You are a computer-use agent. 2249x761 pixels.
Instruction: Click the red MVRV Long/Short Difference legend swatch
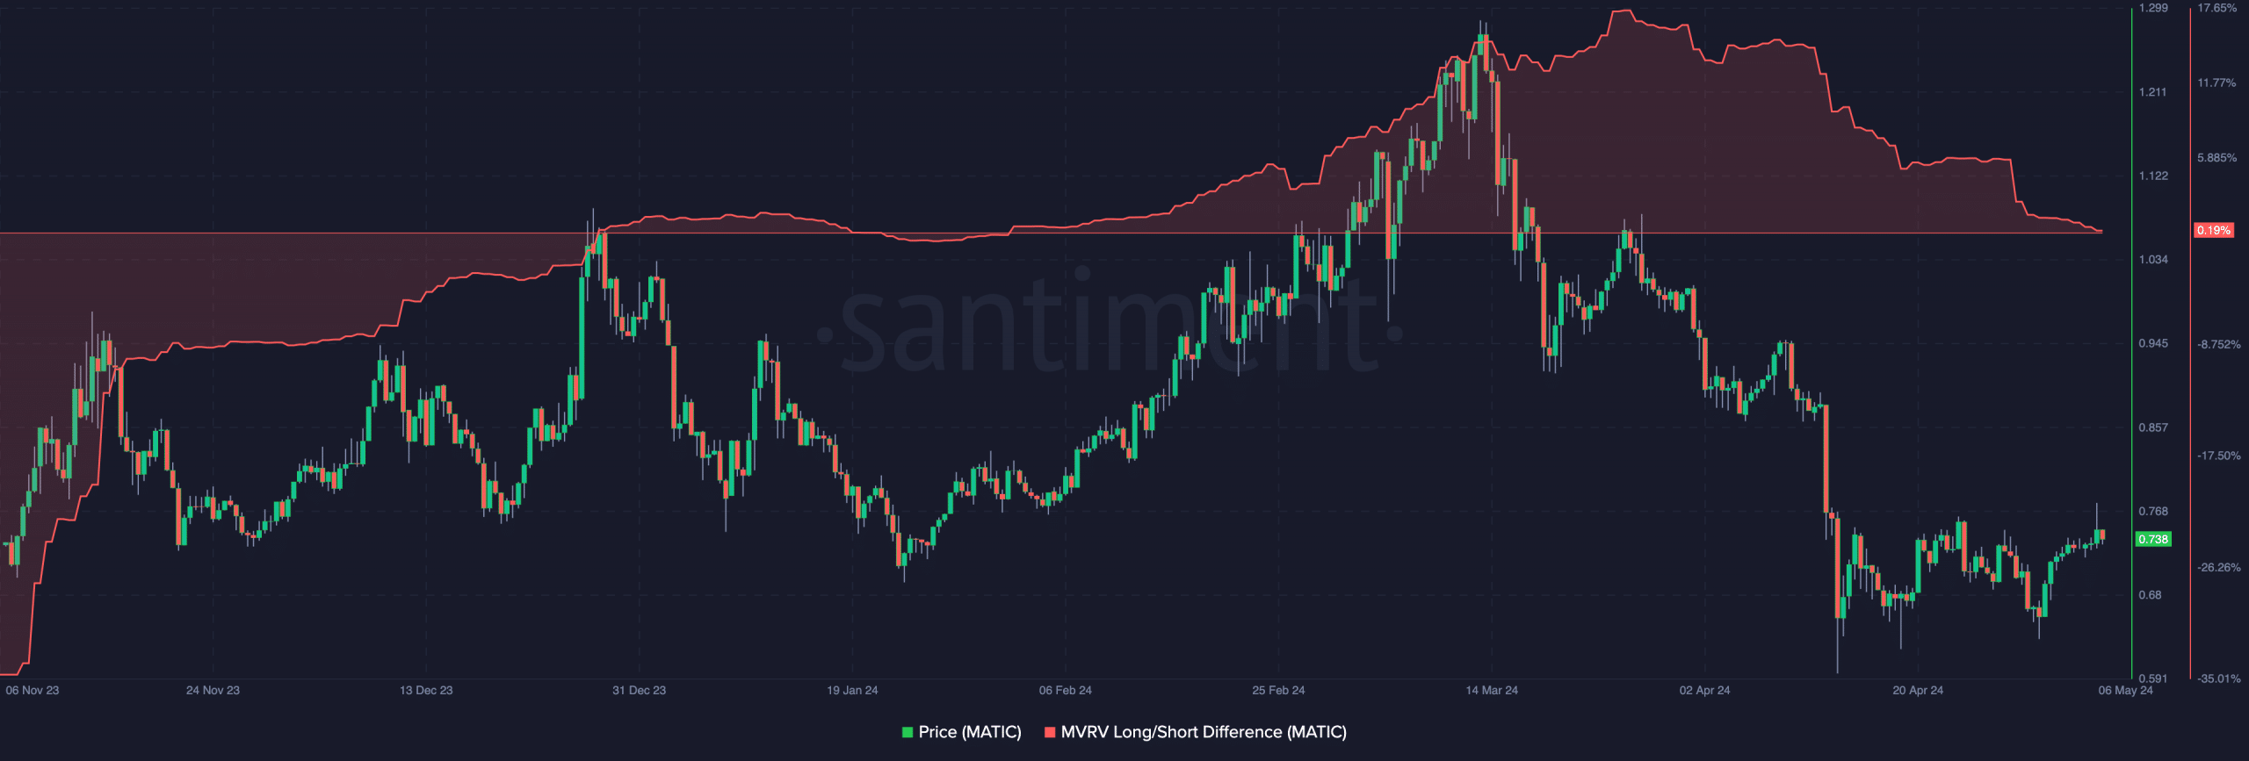[1050, 733]
